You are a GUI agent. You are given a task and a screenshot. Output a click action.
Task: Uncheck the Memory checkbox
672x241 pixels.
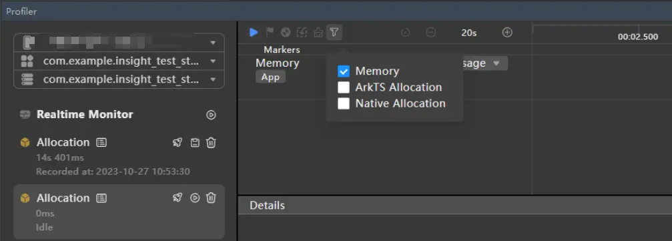(344, 71)
